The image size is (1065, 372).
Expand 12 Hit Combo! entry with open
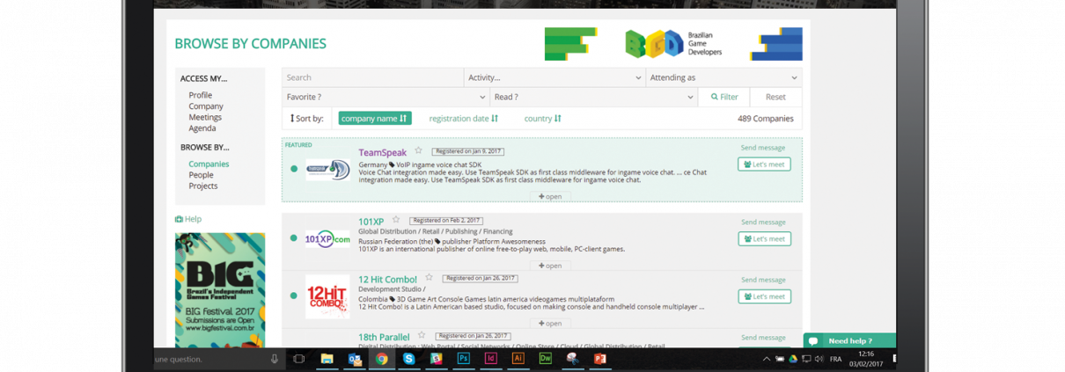click(550, 323)
